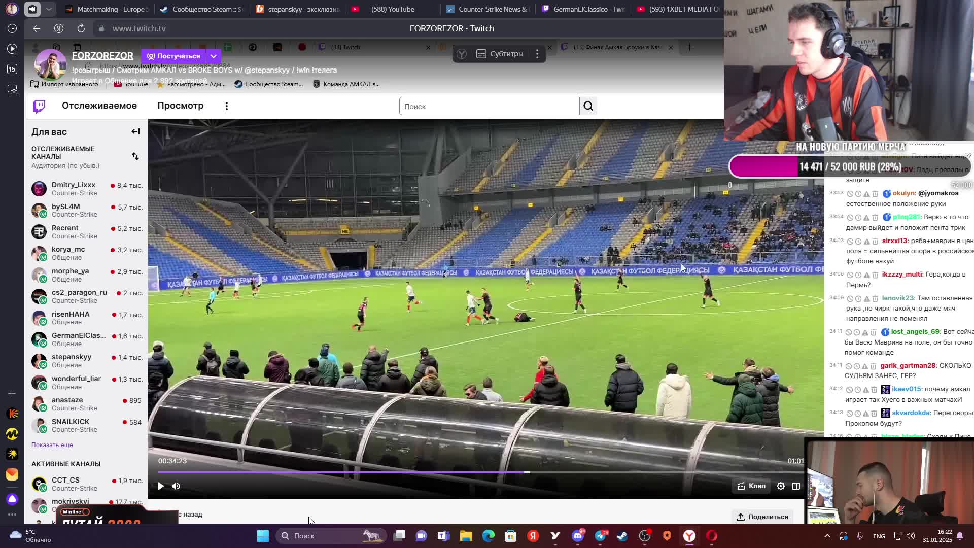The width and height of the screenshot is (974, 548).
Task: Open cs2_paragon_ru channel
Action: pyautogui.click(x=87, y=296)
